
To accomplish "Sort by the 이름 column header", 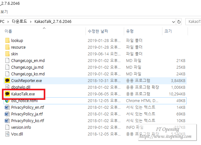I will (8, 31).
